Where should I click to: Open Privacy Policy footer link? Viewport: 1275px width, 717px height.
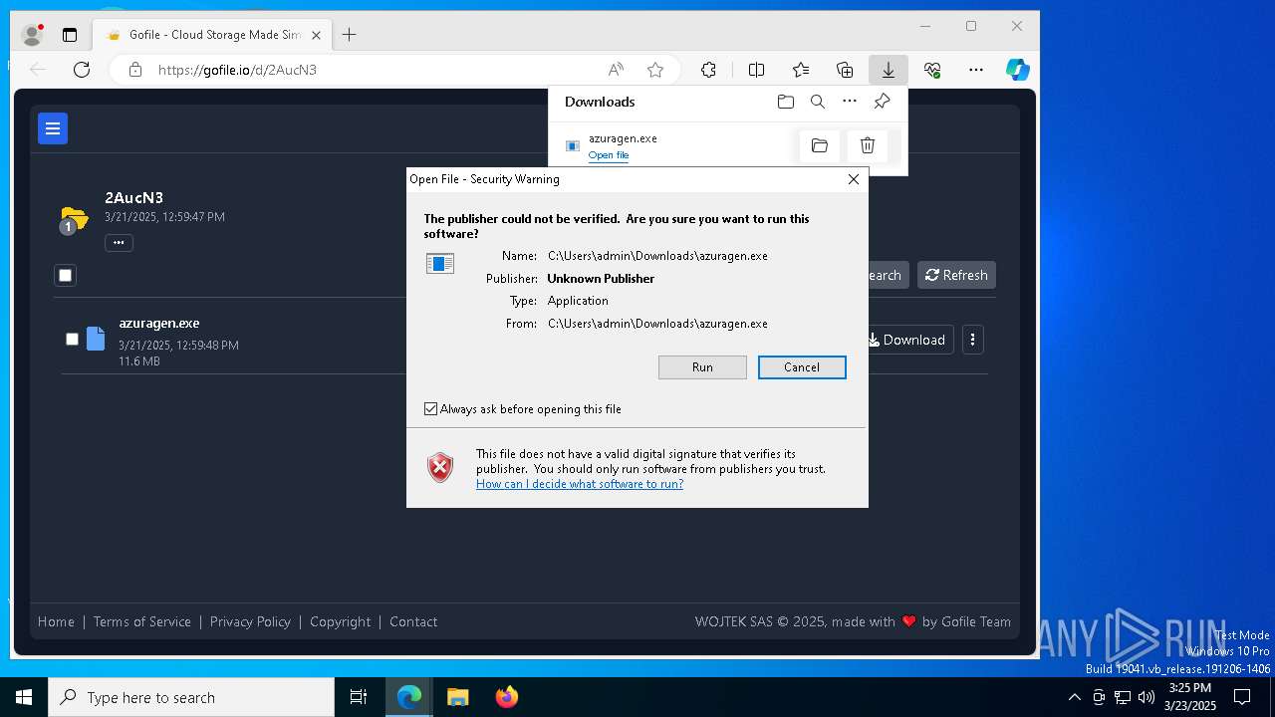pyautogui.click(x=250, y=621)
